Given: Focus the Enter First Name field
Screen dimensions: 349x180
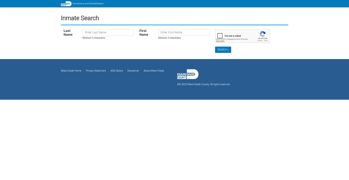Looking at the screenshot, I should pos(184,33).
